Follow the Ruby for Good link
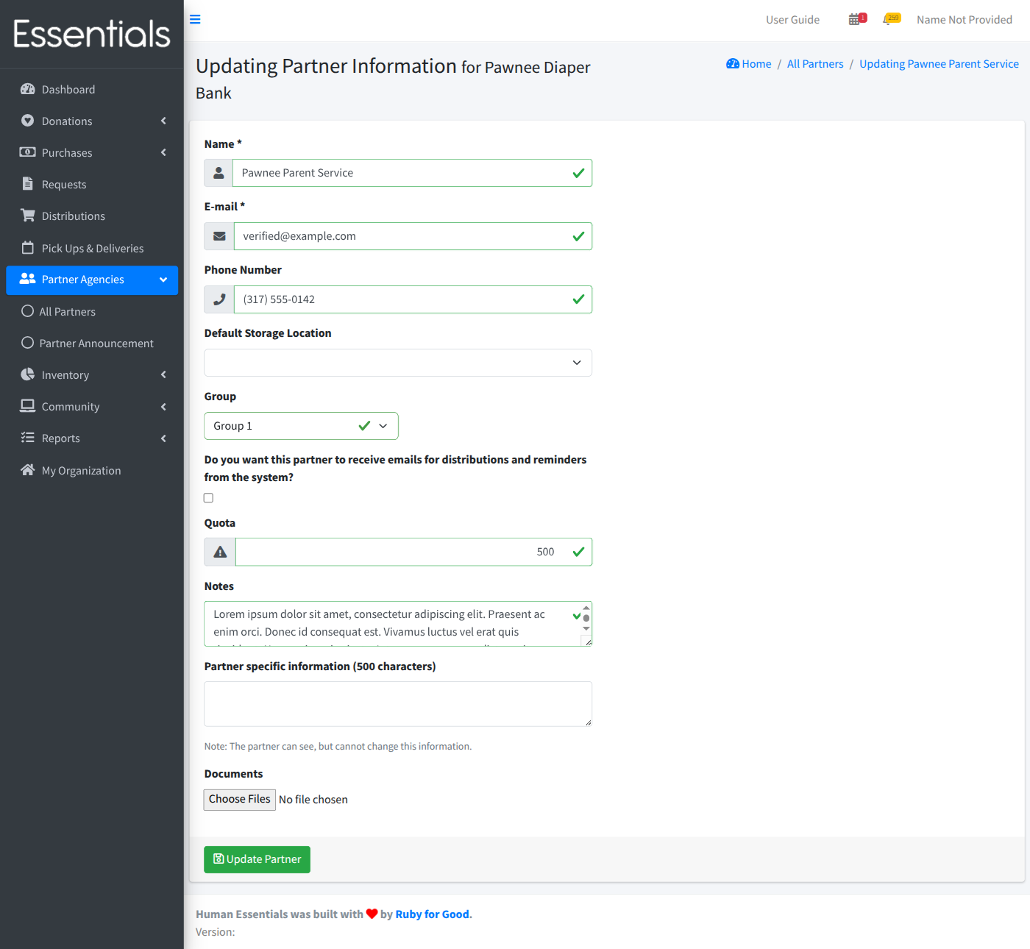This screenshot has height=949, width=1030. click(x=433, y=914)
